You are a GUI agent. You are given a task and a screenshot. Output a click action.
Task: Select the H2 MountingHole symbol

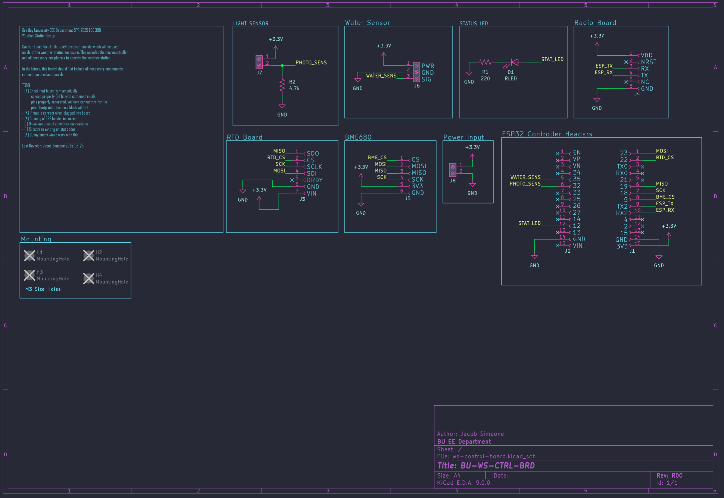[89, 256]
